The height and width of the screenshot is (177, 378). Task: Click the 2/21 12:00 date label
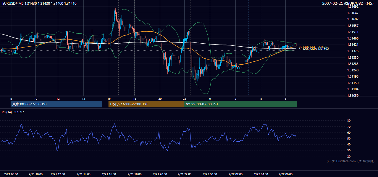point(58,174)
